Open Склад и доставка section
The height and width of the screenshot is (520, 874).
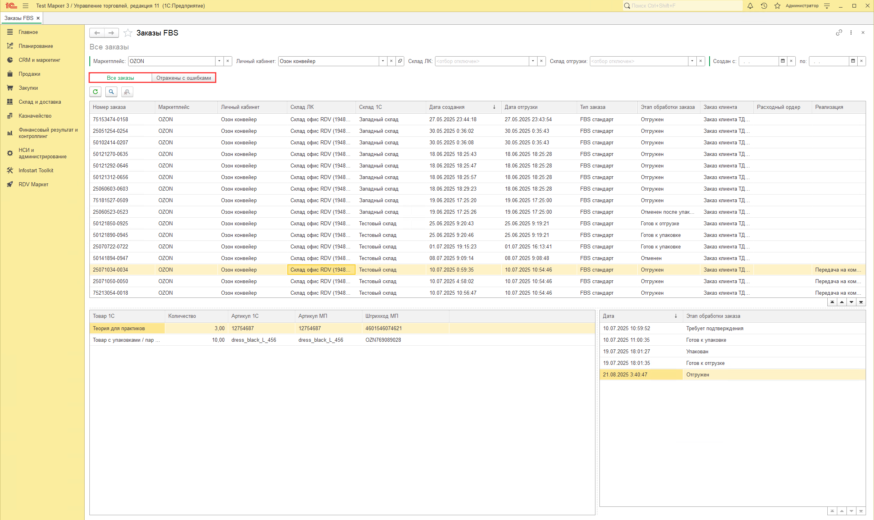point(40,102)
